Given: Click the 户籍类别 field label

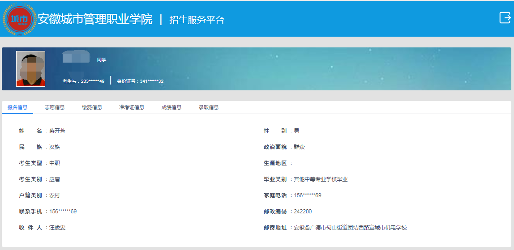Looking at the screenshot, I should click(x=30, y=195).
